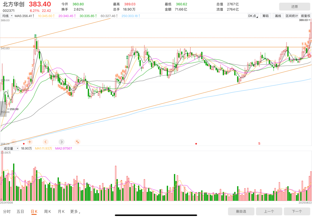Activate the 画线 drawing tool

click(278, 16)
